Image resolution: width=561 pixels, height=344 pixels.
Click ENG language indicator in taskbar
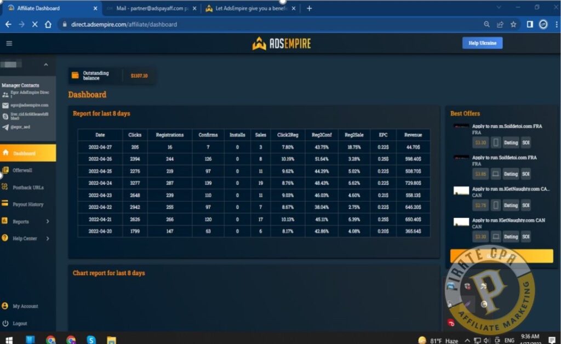[509, 340]
